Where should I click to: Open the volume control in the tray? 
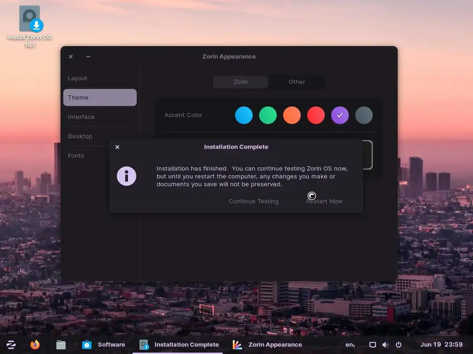385,345
